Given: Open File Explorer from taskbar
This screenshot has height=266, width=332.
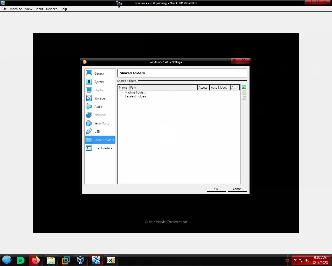Looking at the screenshot, I should pos(51,260).
